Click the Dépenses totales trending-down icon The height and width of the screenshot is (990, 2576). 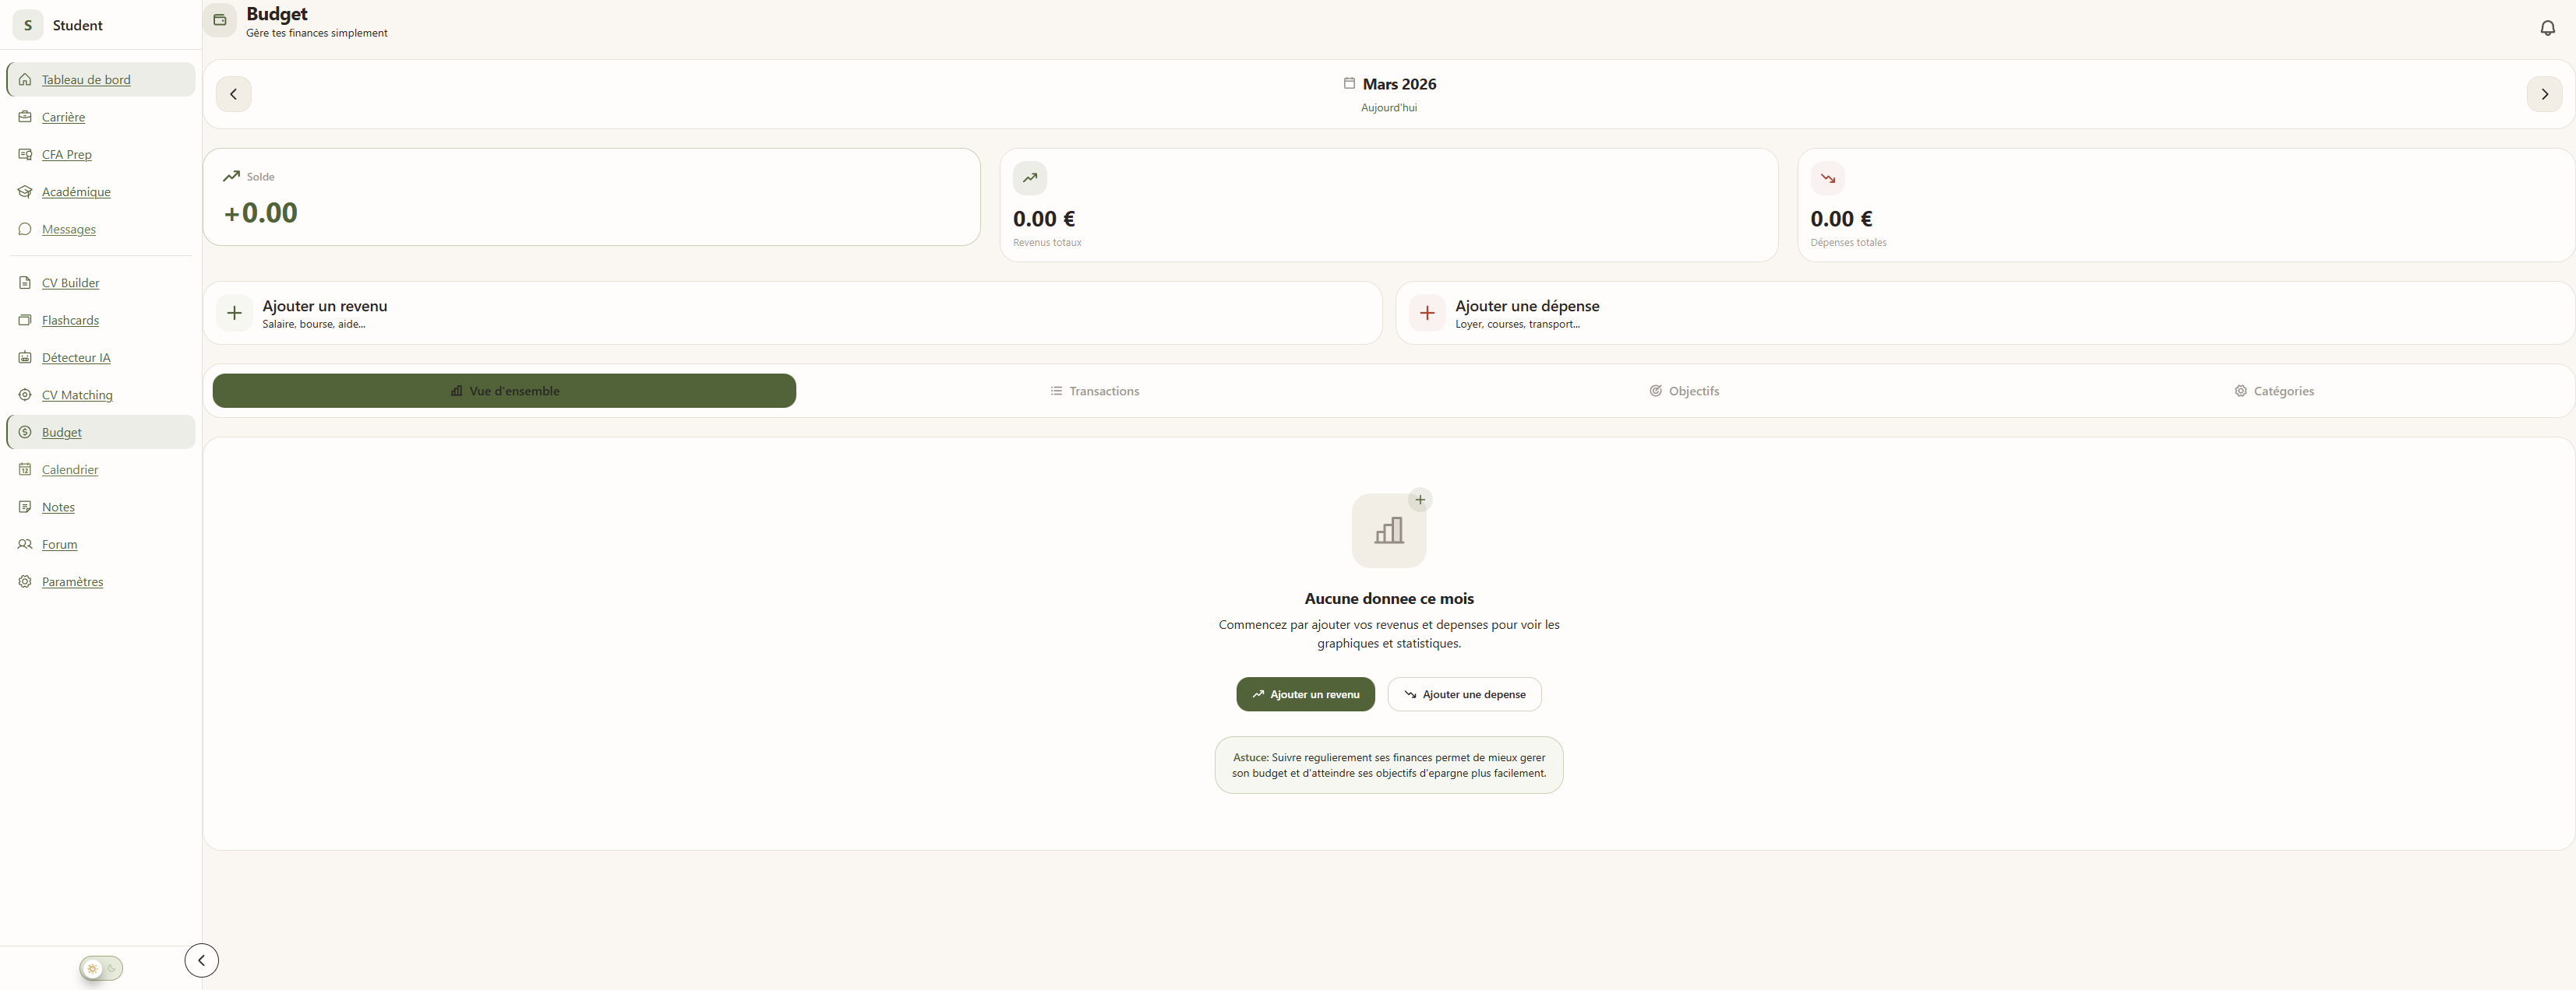click(1827, 177)
